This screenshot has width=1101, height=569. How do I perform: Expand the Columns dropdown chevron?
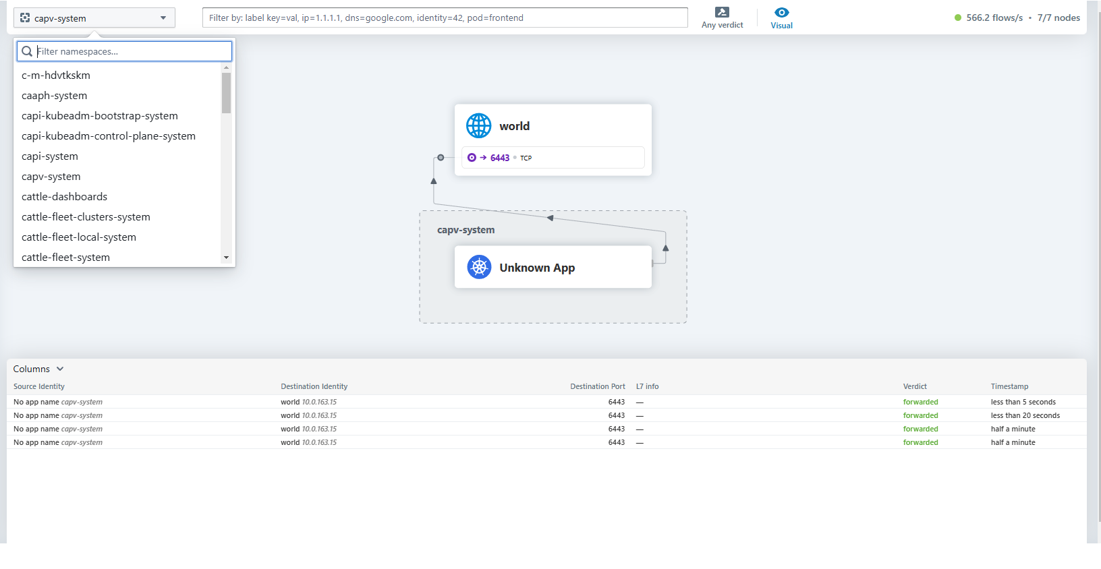60,369
